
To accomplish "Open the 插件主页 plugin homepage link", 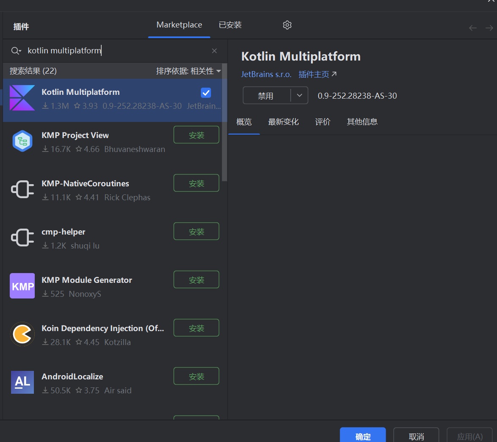I will (x=317, y=75).
